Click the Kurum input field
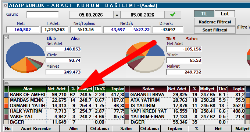The image size is (250, 132). click(x=43, y=15)
